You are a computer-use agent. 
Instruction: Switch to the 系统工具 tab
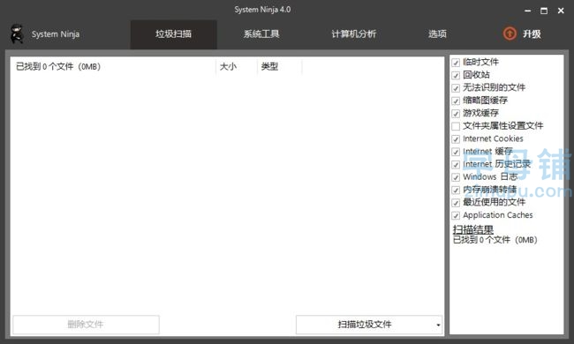[x=261, y=34]
